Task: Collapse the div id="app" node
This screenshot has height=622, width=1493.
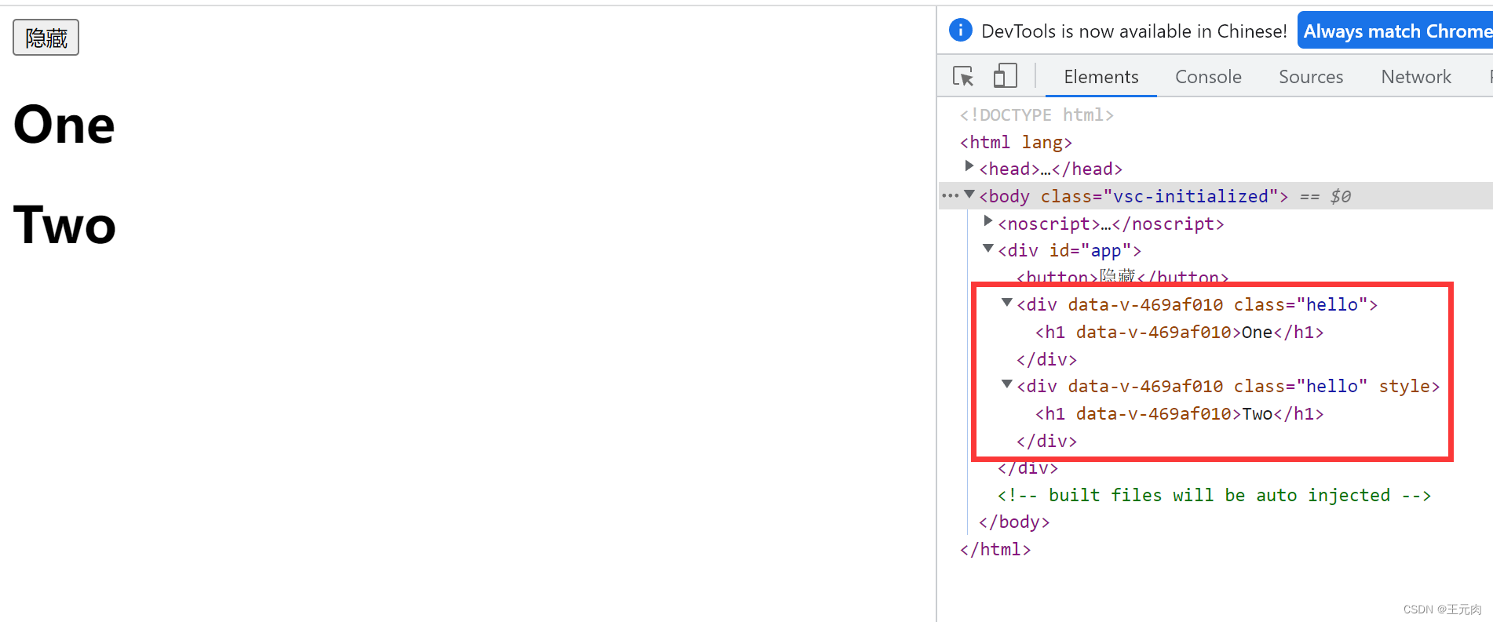Action: click(x=988, y=249)
